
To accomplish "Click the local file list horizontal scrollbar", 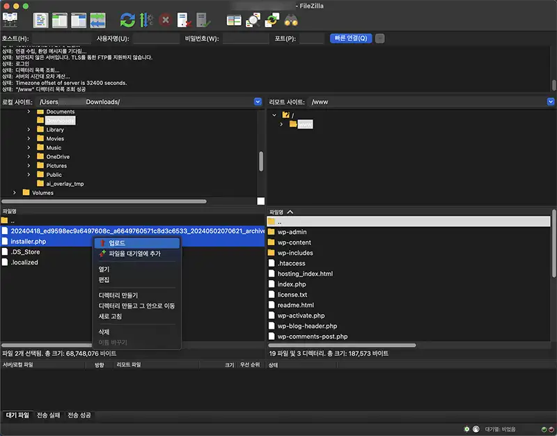I will [47, 345].
